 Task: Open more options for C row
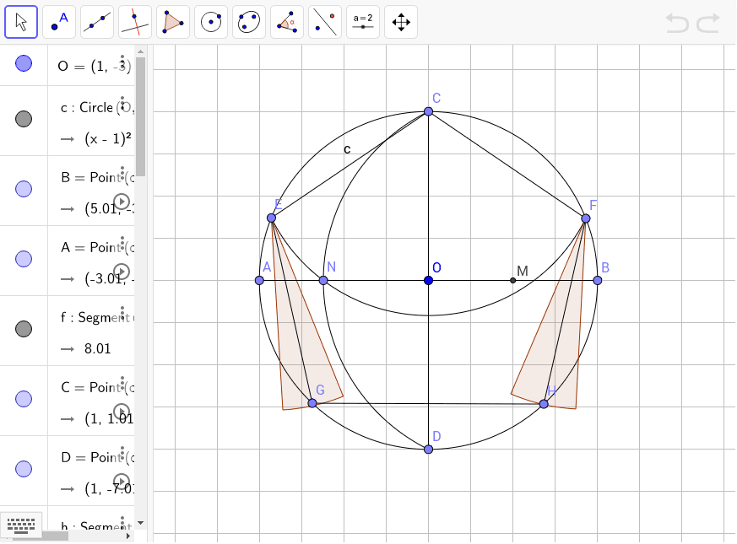click(122, 383)
